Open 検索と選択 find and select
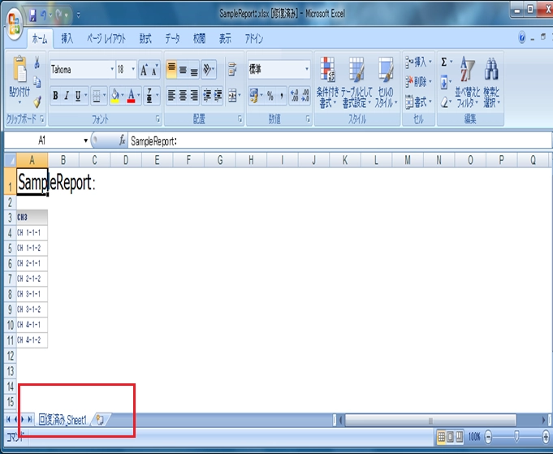The width and height of the screenshot is (553, 454). pos(491,83)
